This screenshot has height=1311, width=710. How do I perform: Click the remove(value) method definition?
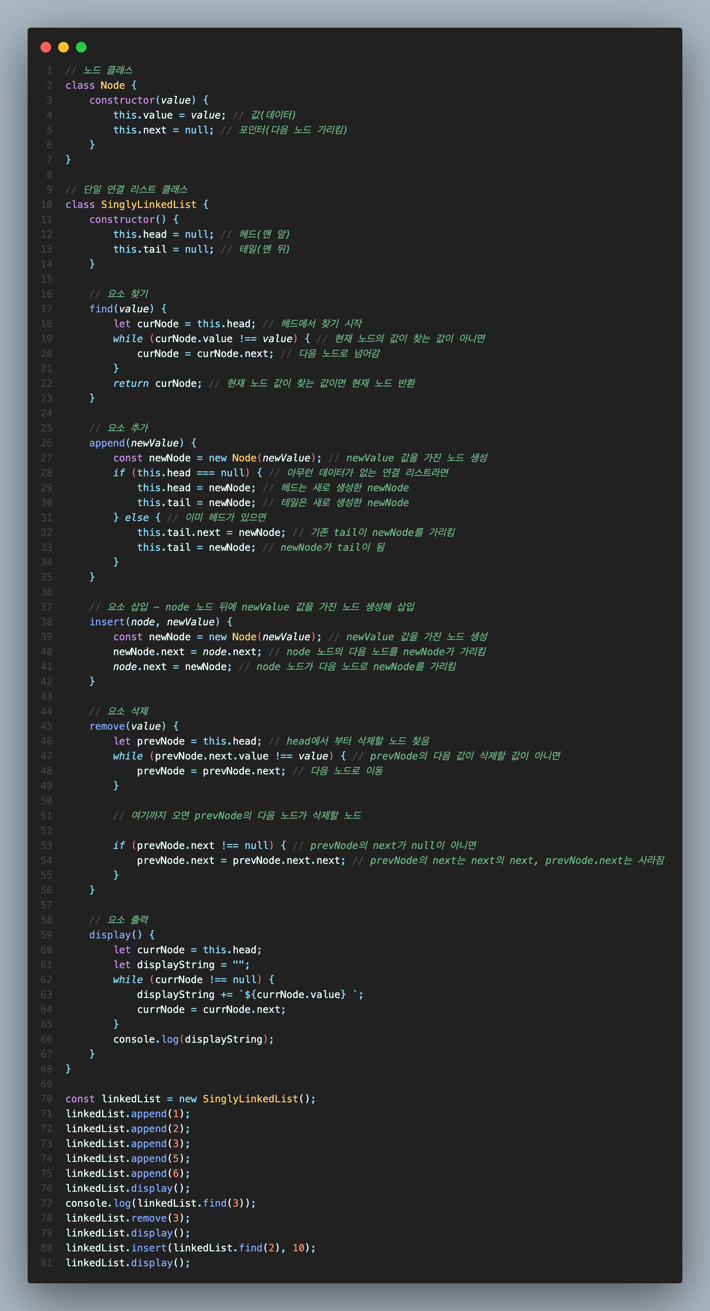pyautogui.click(x=127, y=726)
